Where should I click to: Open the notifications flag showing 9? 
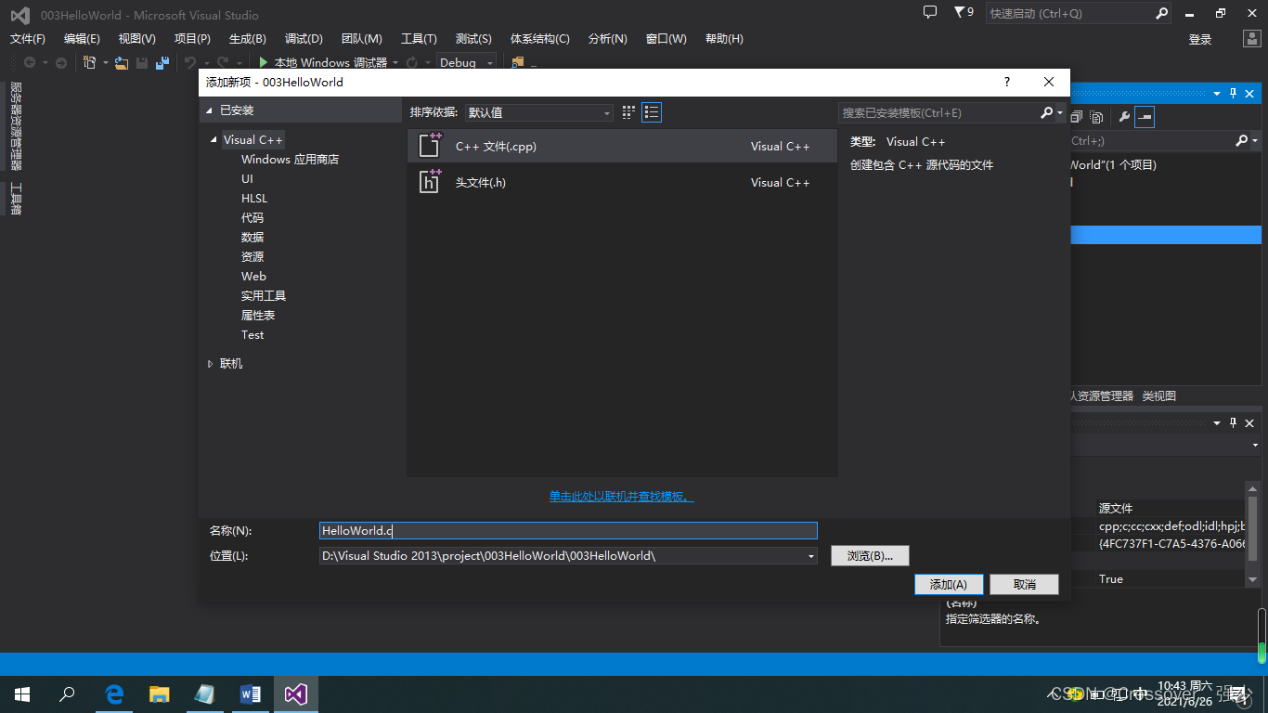point(964,12)
